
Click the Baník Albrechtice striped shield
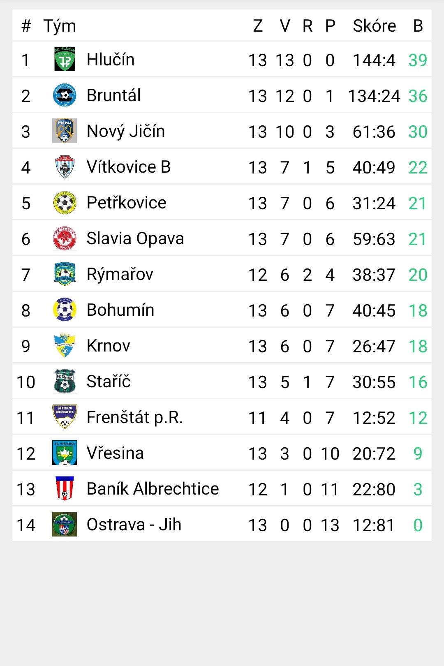[65, 488]
